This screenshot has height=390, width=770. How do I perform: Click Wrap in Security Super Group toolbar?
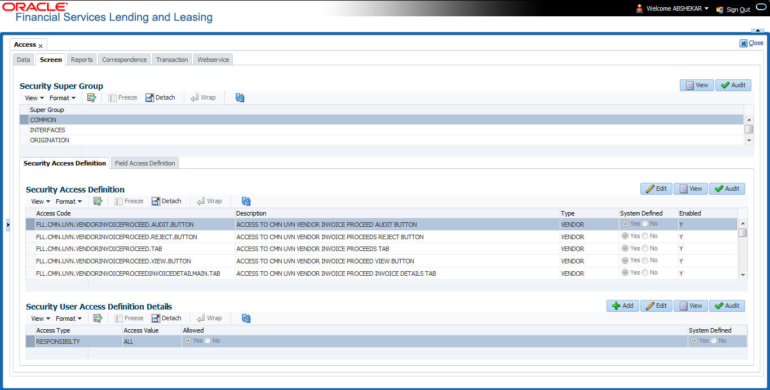coord(203,97)
